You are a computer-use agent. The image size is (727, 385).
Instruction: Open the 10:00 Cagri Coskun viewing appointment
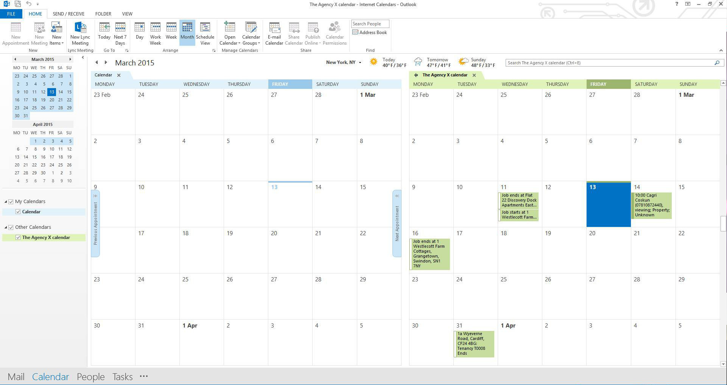click(x=652, y=205)
